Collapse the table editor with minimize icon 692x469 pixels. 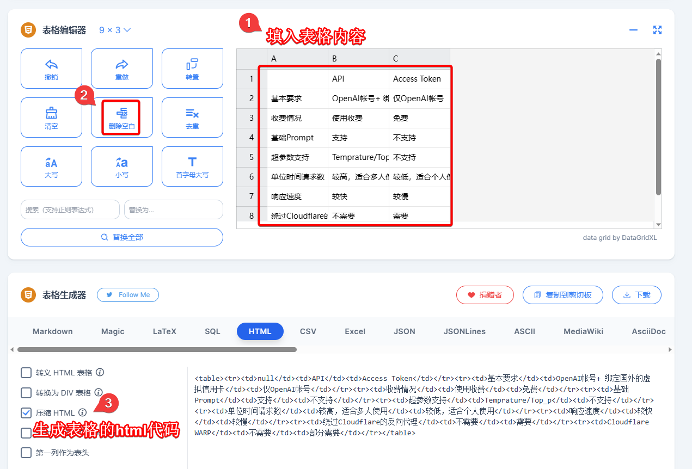click(x=633, y=30)
